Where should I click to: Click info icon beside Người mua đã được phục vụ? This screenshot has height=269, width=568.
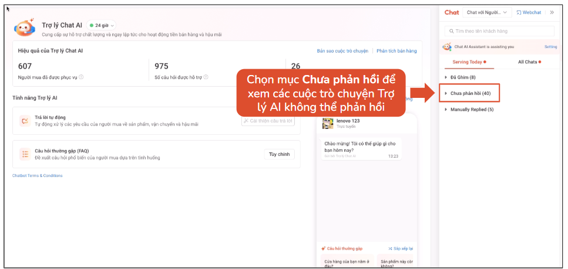click(81, 77)
